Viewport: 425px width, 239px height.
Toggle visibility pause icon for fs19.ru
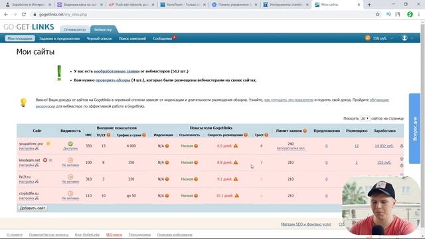[70, 177]
